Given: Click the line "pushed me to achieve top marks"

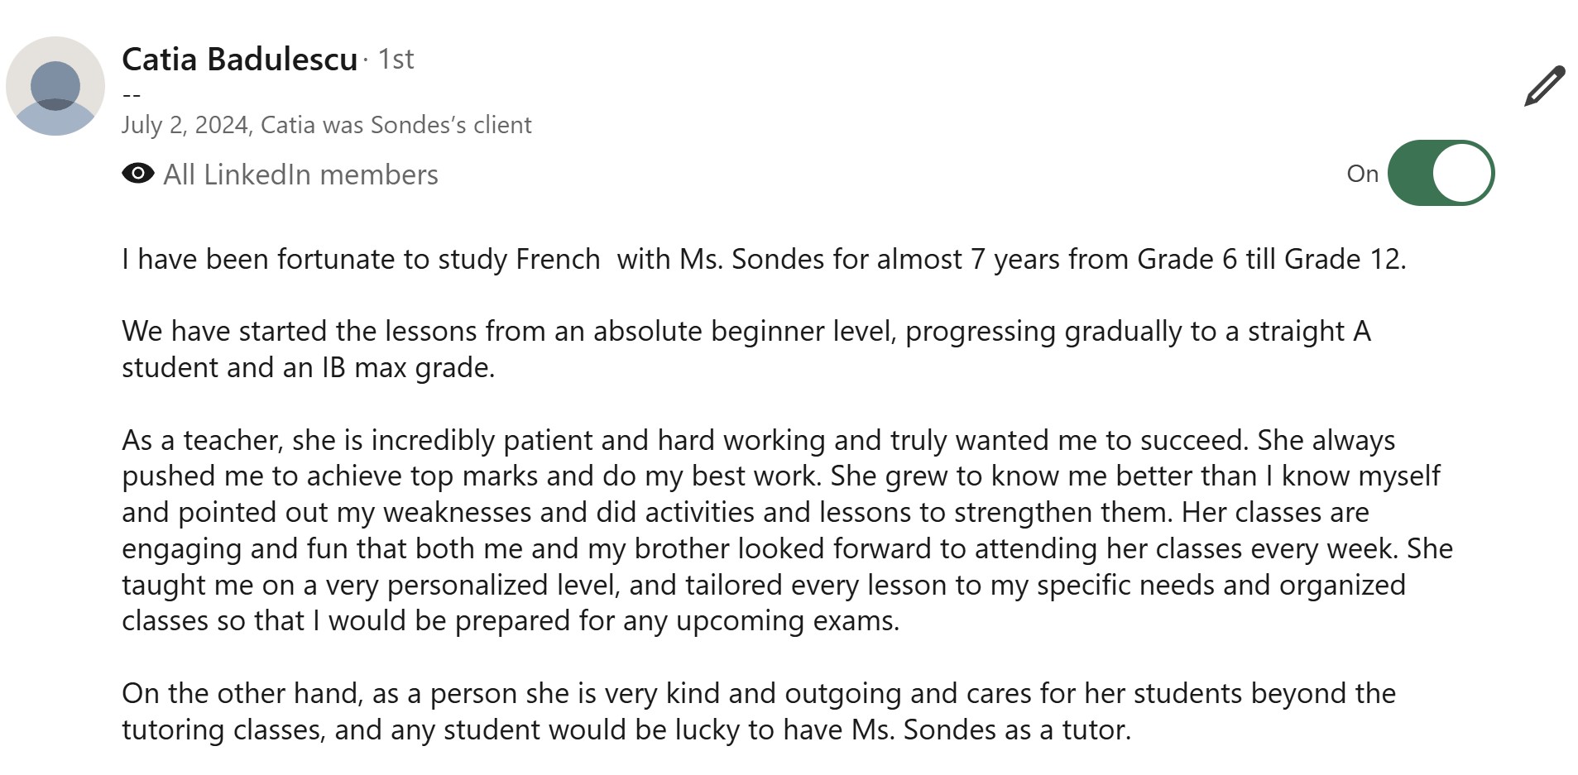Looking at the screenshot, I should click(780, 476).
